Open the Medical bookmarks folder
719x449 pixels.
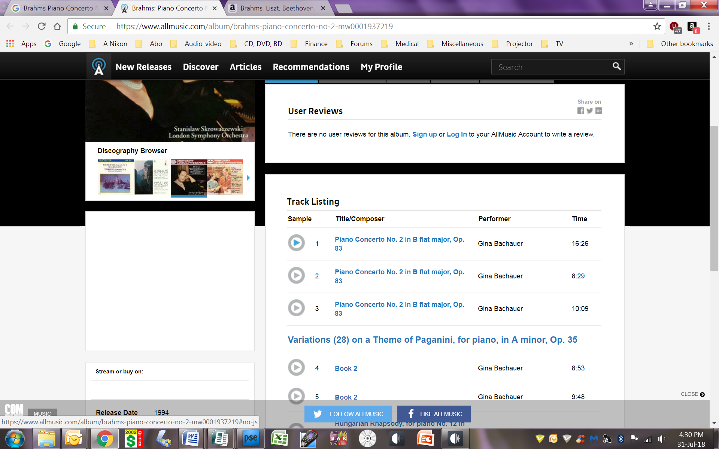click(400, 44)
